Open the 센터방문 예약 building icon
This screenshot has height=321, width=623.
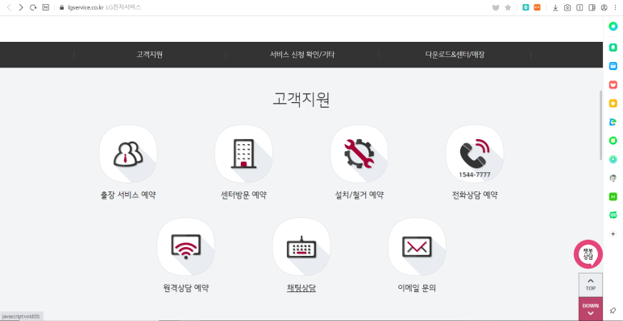(243, 154)
